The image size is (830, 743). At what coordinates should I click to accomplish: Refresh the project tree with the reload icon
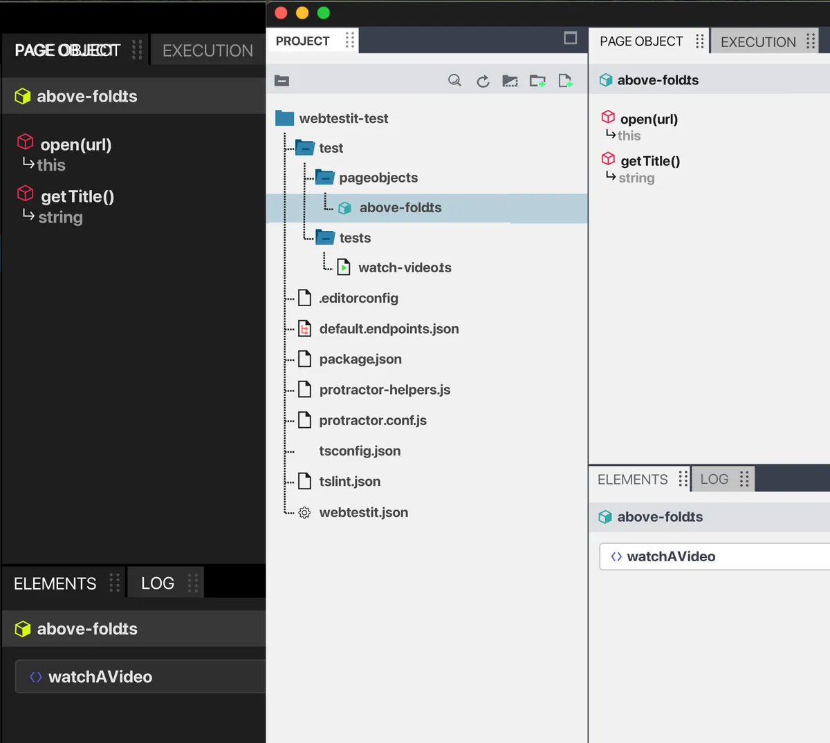coord(483,82)
